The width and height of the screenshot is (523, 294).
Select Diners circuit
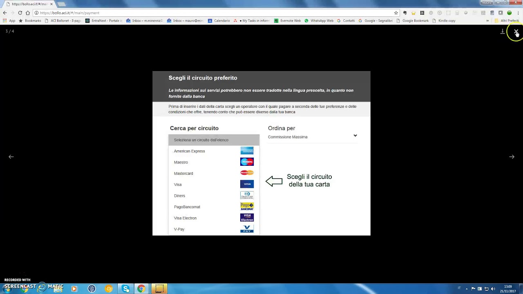[214, 196]
